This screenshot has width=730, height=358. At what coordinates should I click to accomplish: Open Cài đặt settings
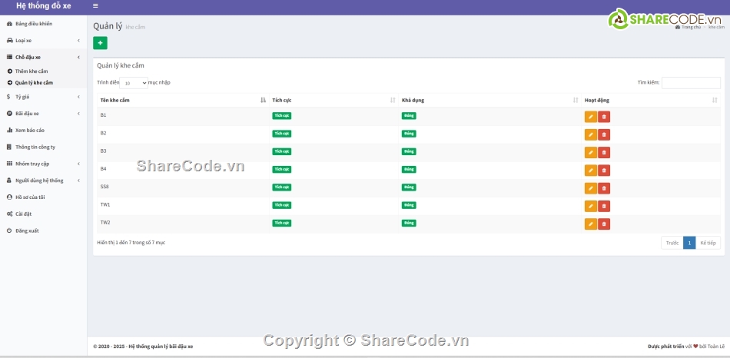click(43, 214)
